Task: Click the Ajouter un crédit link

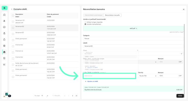Action: point(93,81)
